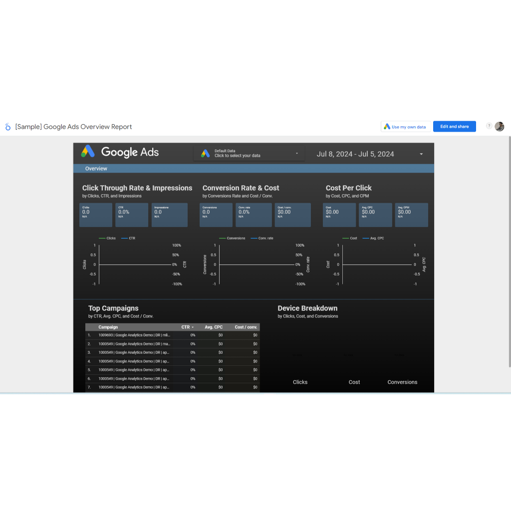Image resolution: width=511 pixels, height=511 pixels.
Task: Click the first campaign row 1009693
Action: [134, 335]
